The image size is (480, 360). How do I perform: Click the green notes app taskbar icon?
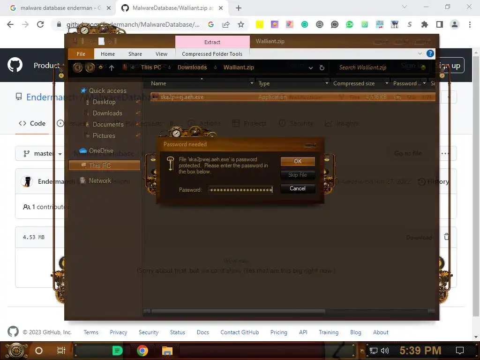(118, 351)
